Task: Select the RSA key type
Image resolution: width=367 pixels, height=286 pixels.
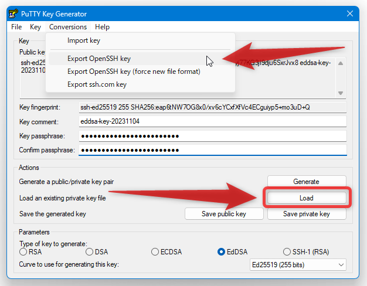Action: (30, 252)
